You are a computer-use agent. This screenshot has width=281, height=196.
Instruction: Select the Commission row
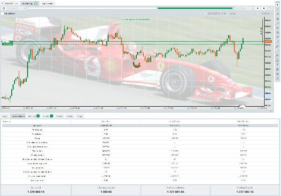click(x=140, y=134)
